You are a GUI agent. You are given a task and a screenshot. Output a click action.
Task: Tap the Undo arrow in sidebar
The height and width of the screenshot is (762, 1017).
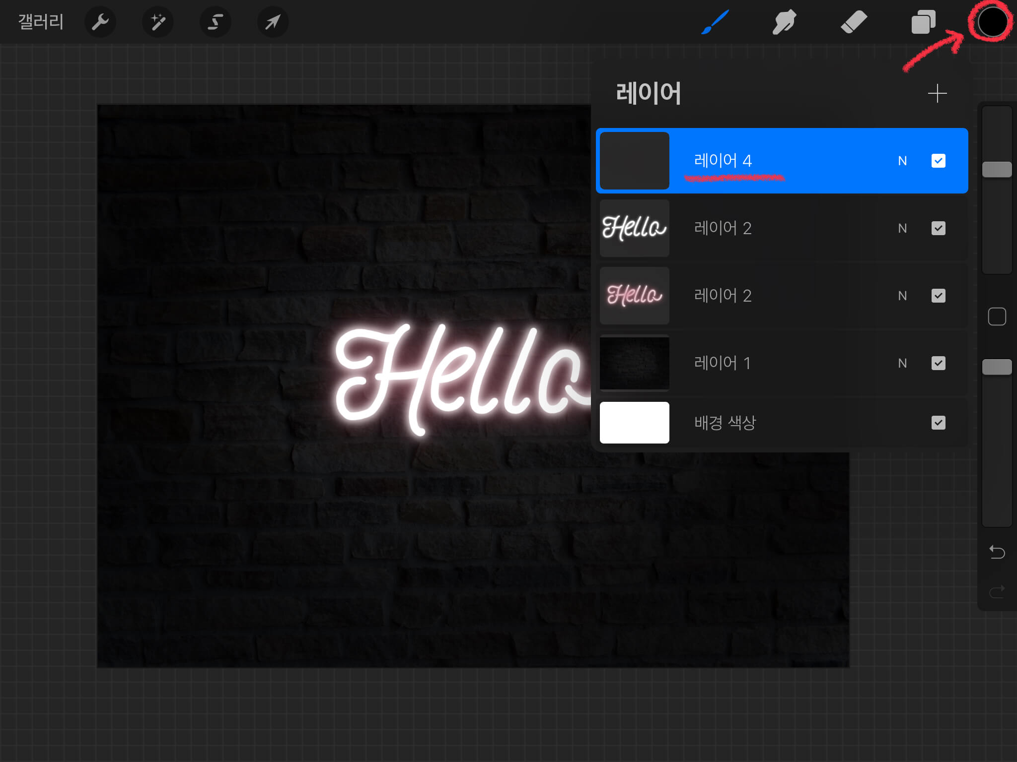(997, 552)
